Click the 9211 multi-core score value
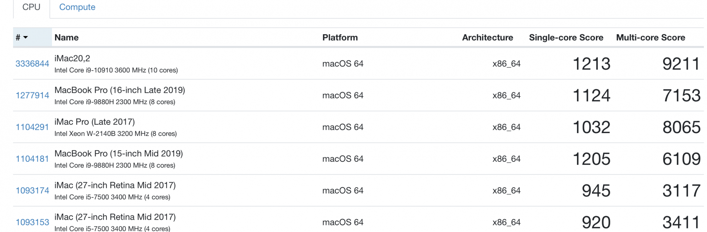 [681, 64]
